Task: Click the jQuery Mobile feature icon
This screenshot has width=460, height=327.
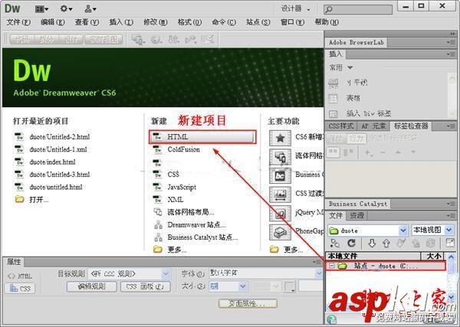Action: pos(280,214)
